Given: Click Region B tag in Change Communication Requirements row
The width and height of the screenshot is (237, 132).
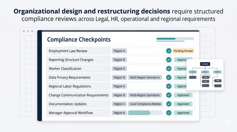Looking at the screenshot, I should [x=119, y=95].
